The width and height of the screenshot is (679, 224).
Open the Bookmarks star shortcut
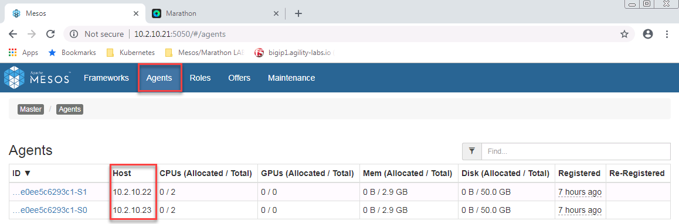click(x=72, y=53)
